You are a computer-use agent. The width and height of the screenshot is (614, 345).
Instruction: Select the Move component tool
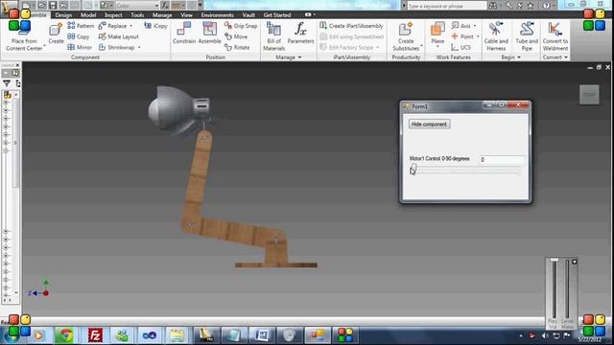click(x=236, y=36)
